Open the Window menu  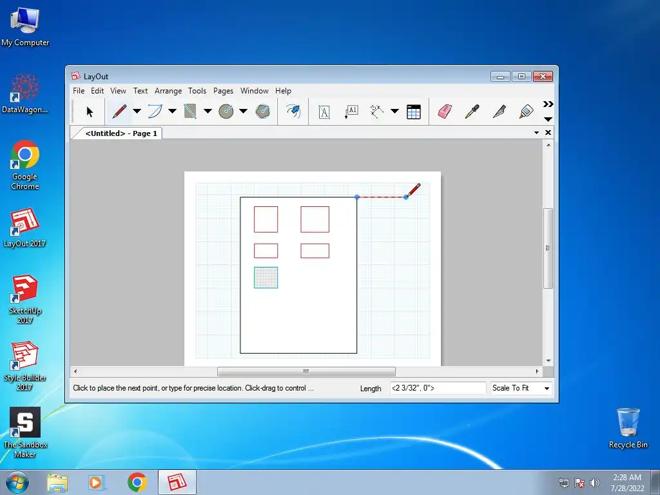254,91
